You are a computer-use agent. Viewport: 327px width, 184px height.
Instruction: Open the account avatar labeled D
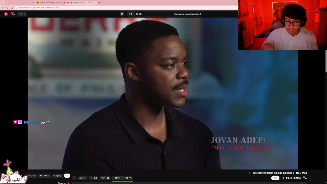[6, 14]
